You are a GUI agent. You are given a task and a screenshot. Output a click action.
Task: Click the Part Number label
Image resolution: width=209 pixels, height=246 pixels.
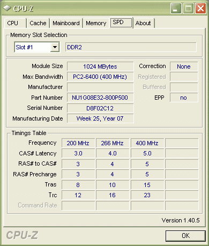pyautogui.click(x=47, y=98)
